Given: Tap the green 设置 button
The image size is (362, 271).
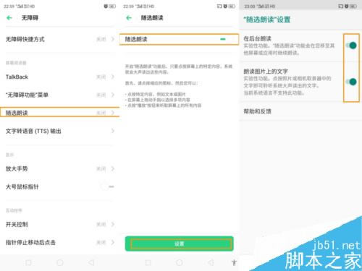Looking at the screenshot, I should click(x=180, y=244).
